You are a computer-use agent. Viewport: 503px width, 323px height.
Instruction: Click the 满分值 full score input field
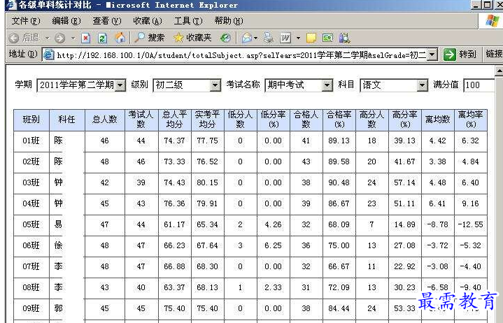(480, 85)
